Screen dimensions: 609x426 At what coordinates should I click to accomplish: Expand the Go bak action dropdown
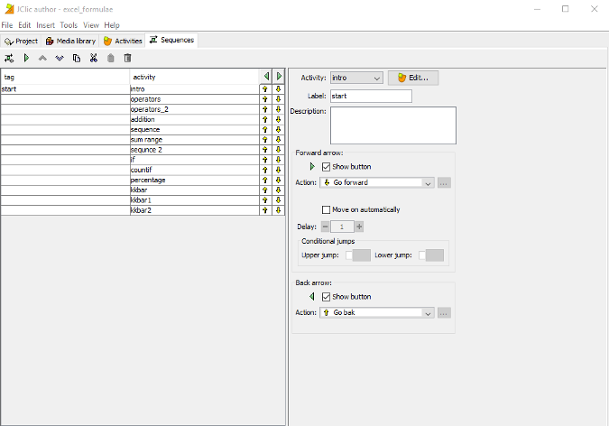(x=377, y=312)
